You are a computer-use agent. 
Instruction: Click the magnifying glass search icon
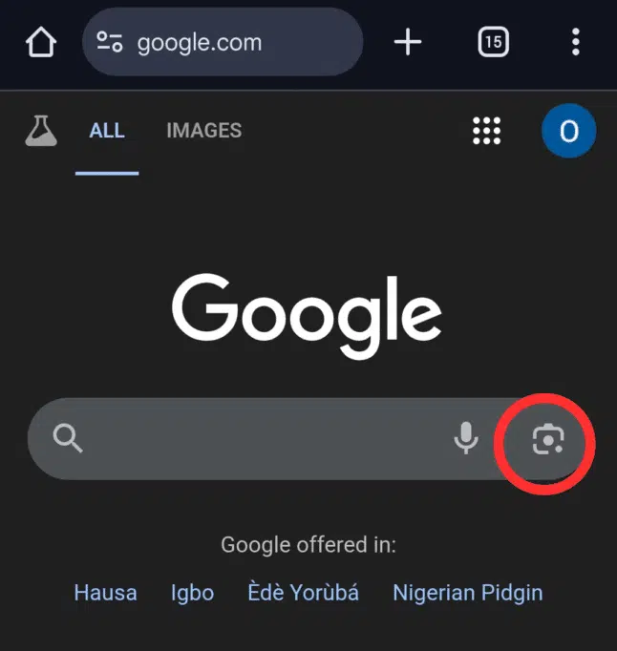click(68, 439)
